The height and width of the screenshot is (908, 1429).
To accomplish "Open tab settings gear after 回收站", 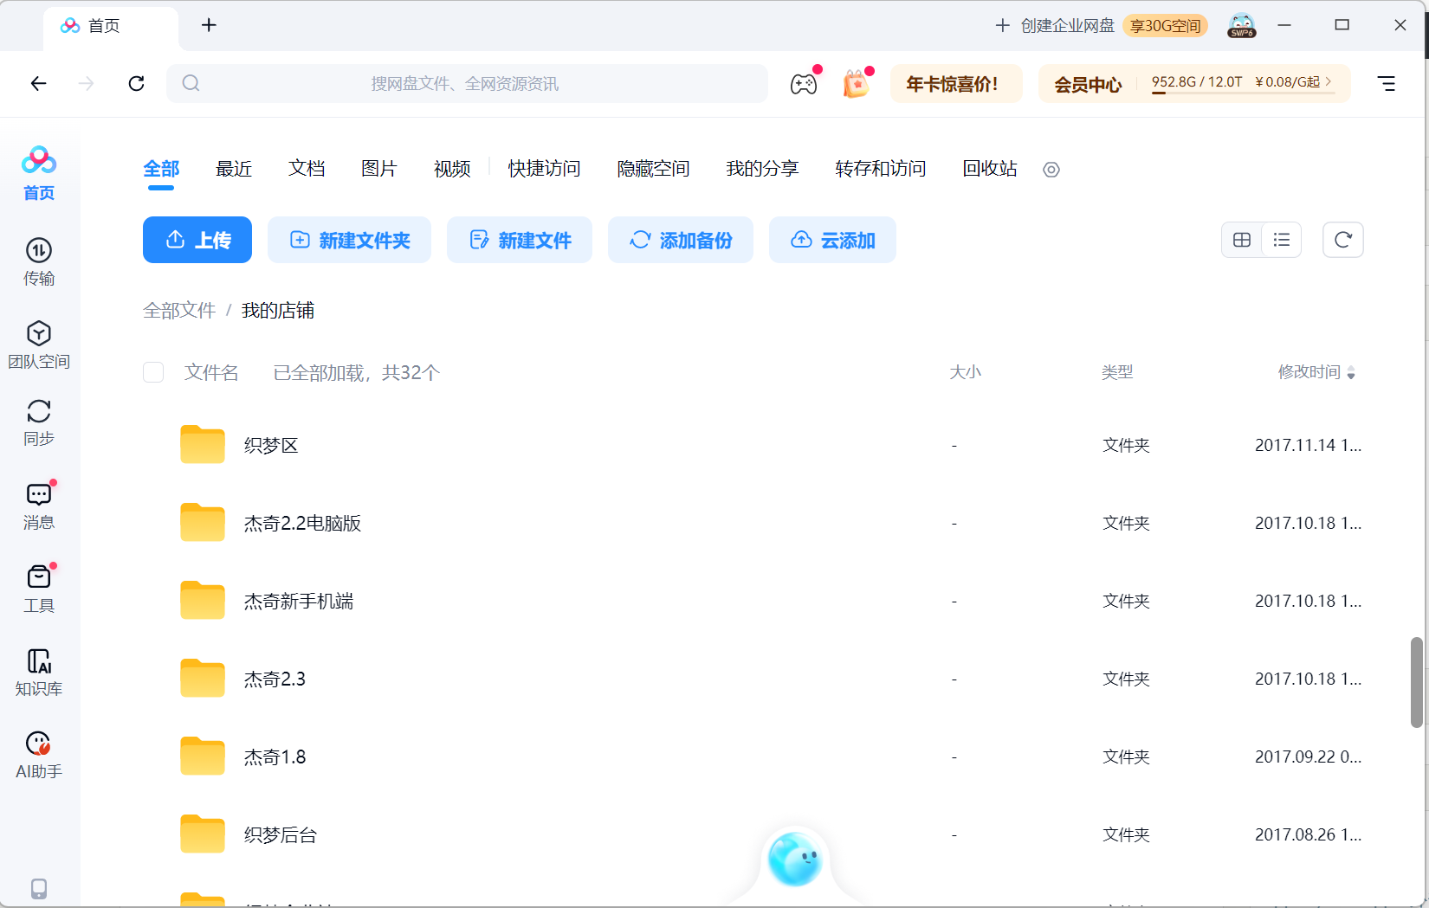I will tap(1051, 170).
